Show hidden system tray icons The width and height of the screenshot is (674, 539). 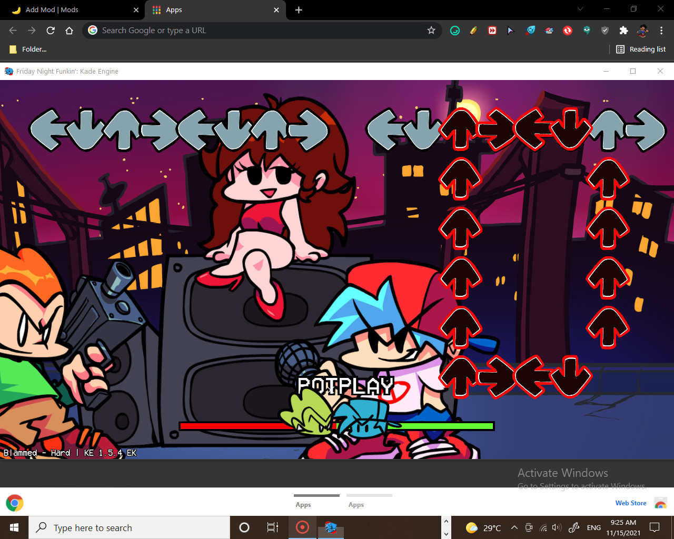[x=514, y=527]
